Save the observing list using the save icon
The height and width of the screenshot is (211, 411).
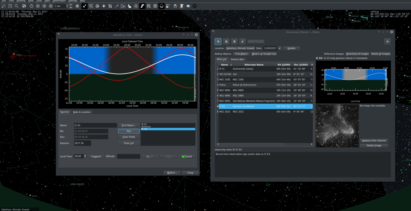[x=227, y=41]
